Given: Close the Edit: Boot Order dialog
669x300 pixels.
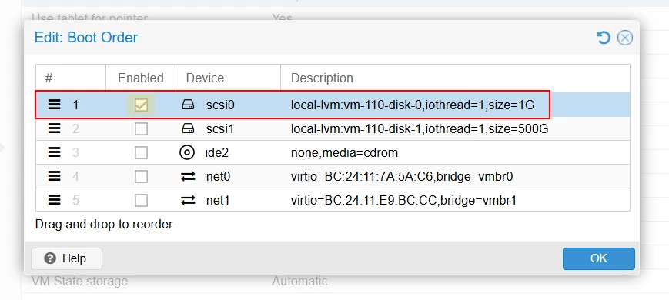Looking at the screenshot, I should click(x=625, y=38).
